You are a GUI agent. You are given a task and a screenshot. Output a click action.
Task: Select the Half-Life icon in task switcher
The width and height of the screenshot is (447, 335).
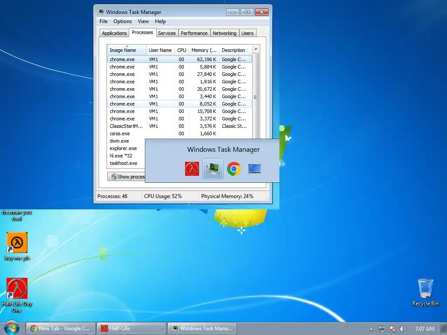[x=192, y=169]
